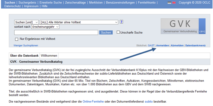Image resolution: width=213 pixels, height=106 pixels.
Task: Click the Abmelden link
Action: [x=177, y=45]
